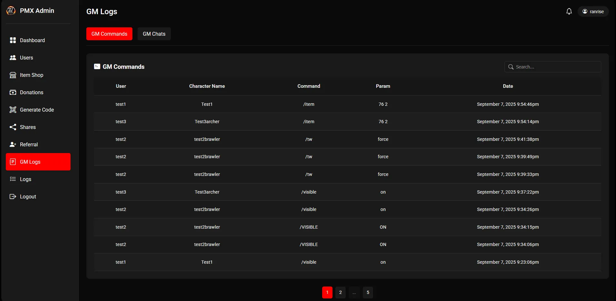Viewport: 616px width, 301px height.
Task: Click the Generate Code QR icon
Action: (x=13, y=110)
